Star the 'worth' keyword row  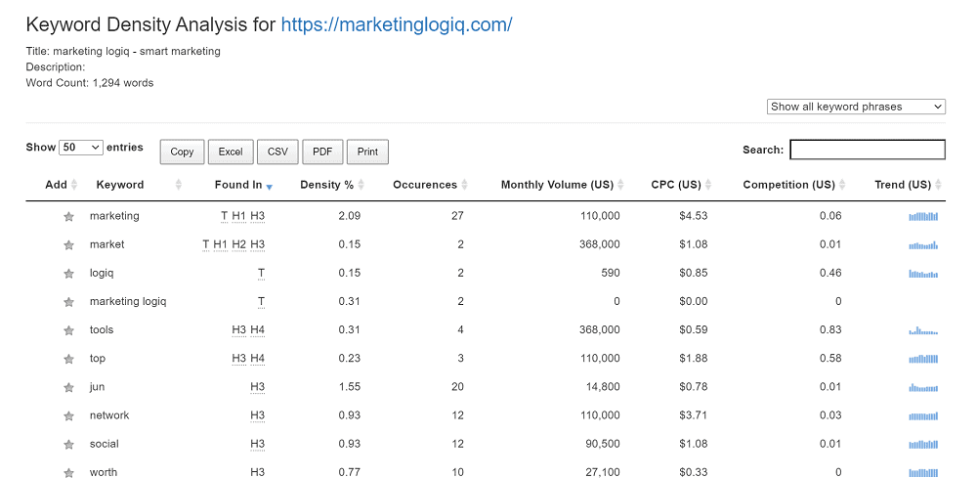[68, 473]
